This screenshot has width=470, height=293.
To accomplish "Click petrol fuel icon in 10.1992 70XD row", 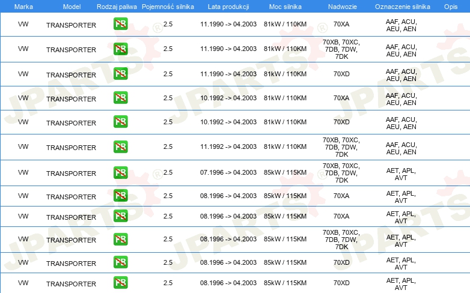I will point(120,122).
